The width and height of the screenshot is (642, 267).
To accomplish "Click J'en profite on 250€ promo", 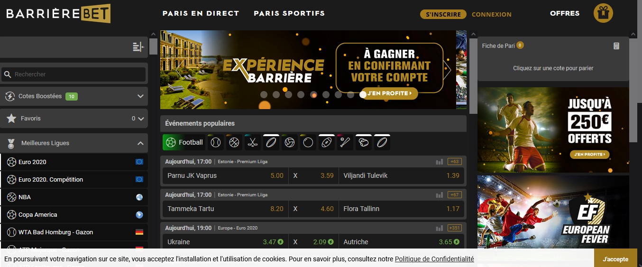I will click(x=590, y=155).
